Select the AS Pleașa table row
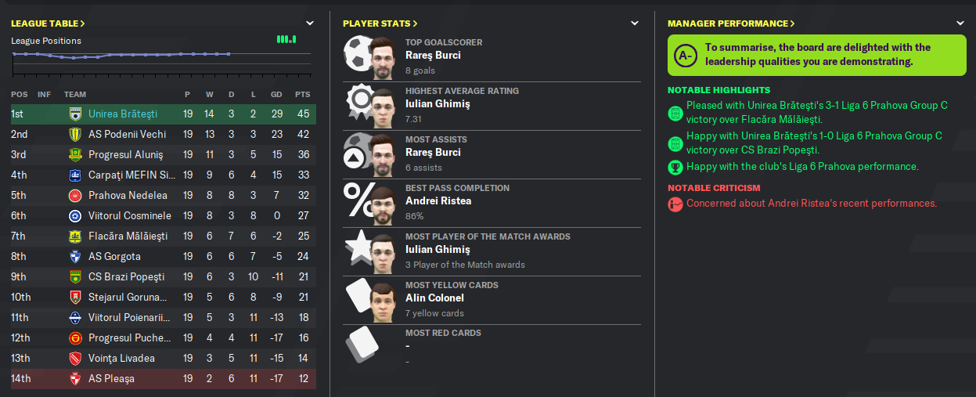 click(164, 379)
